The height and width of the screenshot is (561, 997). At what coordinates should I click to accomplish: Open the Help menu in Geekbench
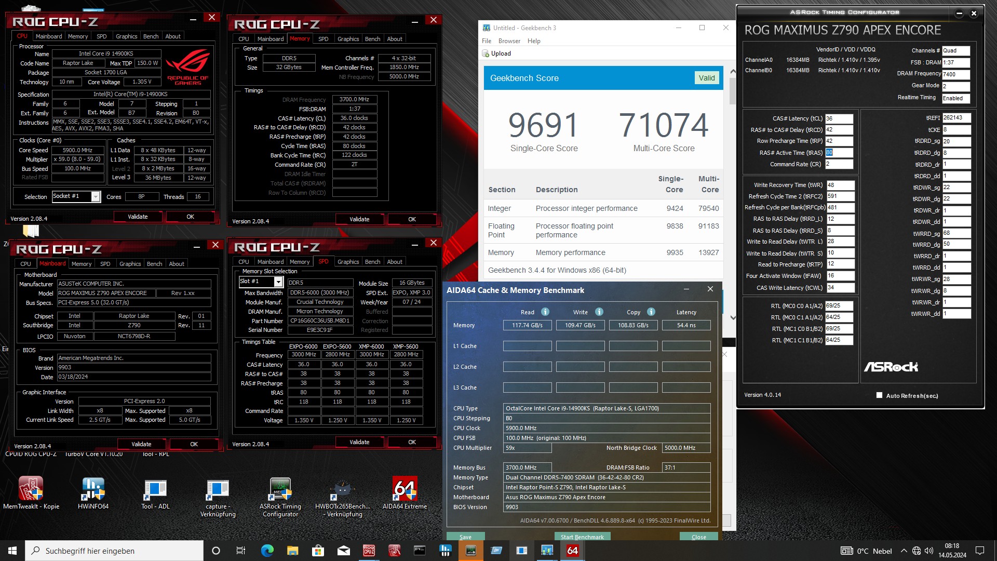coord(534,41)
